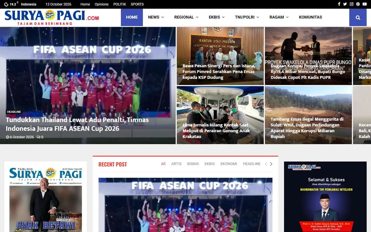Open the Lima Jurnalis Hilang Kontak article

(216, 131)
